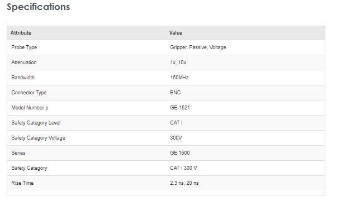Select the Attenuation row label
The height and width of the screenshot is (206, 351).
coord(24,63)
